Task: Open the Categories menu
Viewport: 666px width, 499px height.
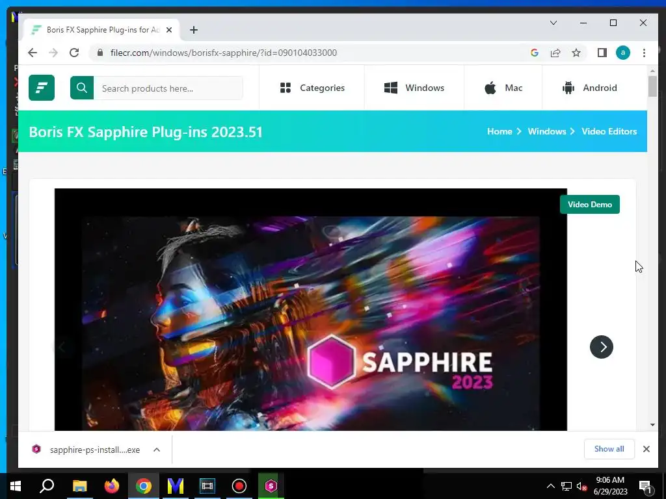Action: click(312, 88)
